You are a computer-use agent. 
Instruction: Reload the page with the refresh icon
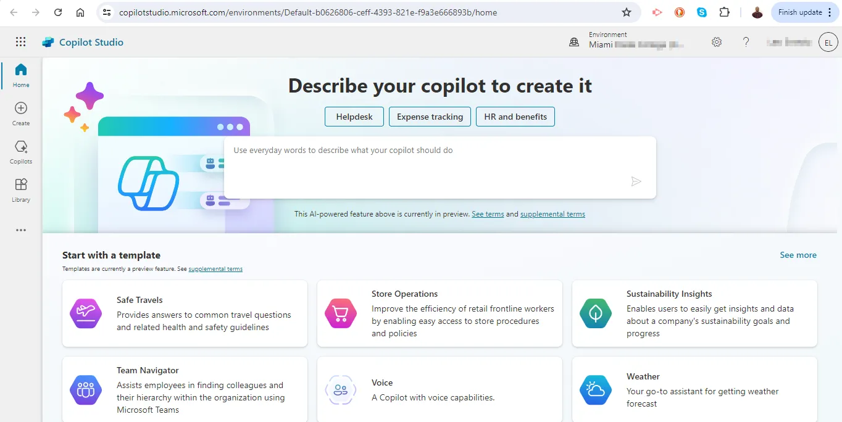coord(58,12)
